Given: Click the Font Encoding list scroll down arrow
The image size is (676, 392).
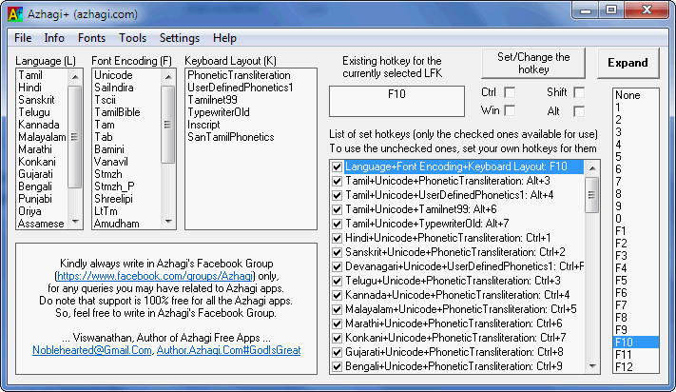Looking at the screenshot, I should coord(168,222).
